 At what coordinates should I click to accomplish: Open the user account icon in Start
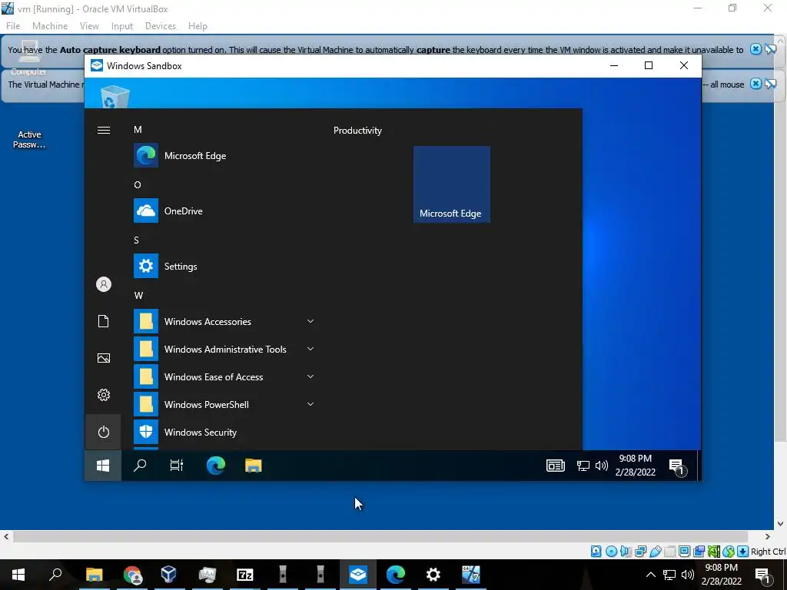click(x=104, y=284)
